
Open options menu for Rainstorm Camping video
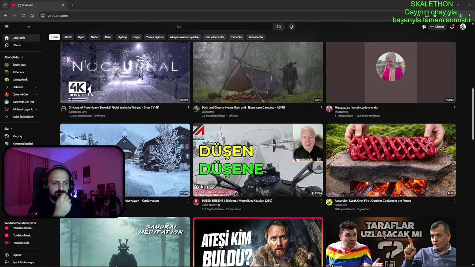click(x=321, y=108)
